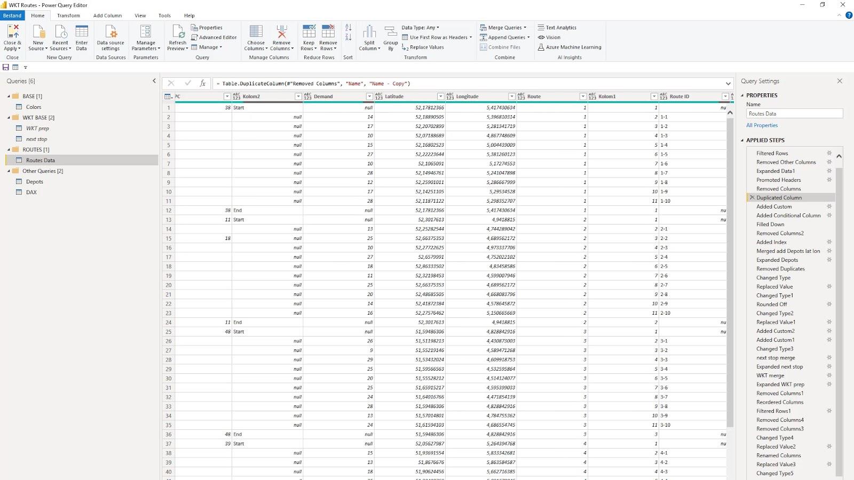Viewport: 854px width, 480px height.
Task: Select the Removed Duplicates applied step
Action: pos(780,269)
